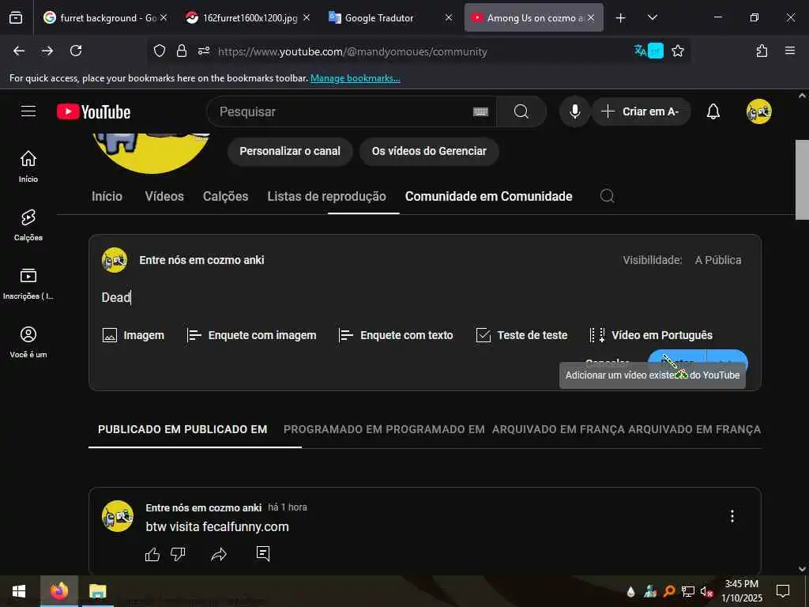The width and height of the screenshot is (809, 607).
Task: Open the Criar create menu
Action: [642, 111]
